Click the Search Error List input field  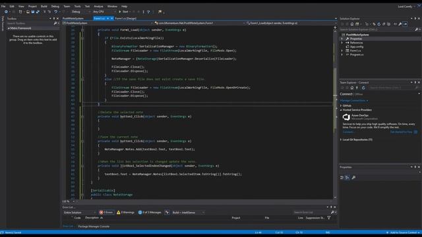(311, 212)
